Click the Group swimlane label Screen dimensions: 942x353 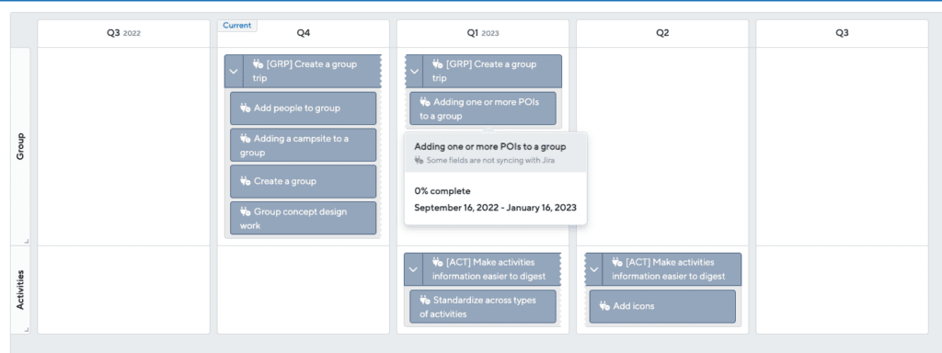(x=20, y=146)
